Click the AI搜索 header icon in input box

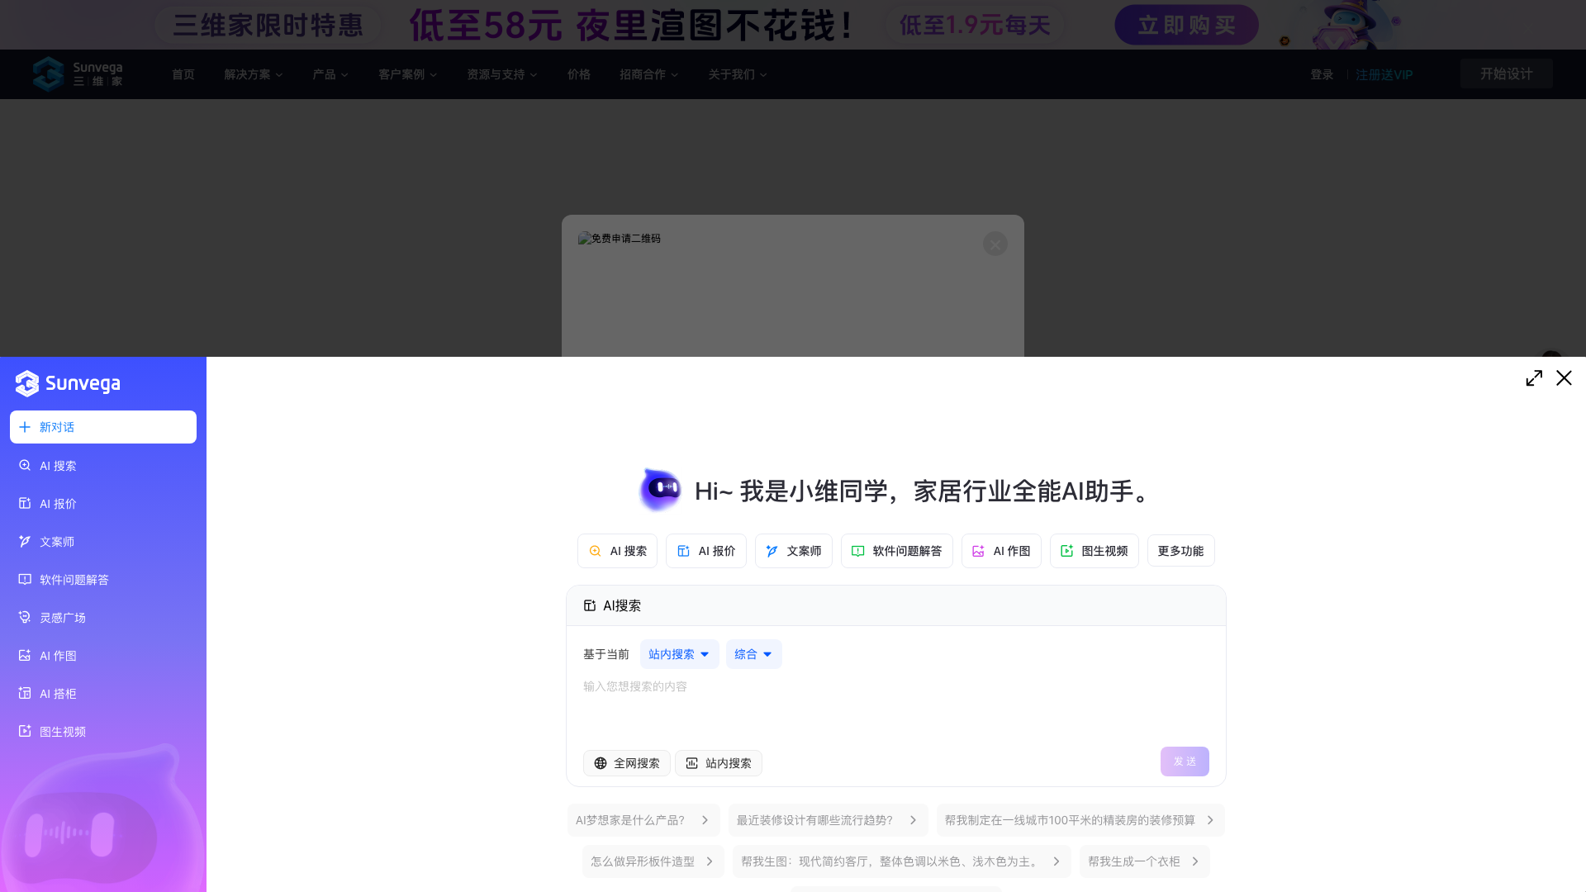[x=590, y=605]
